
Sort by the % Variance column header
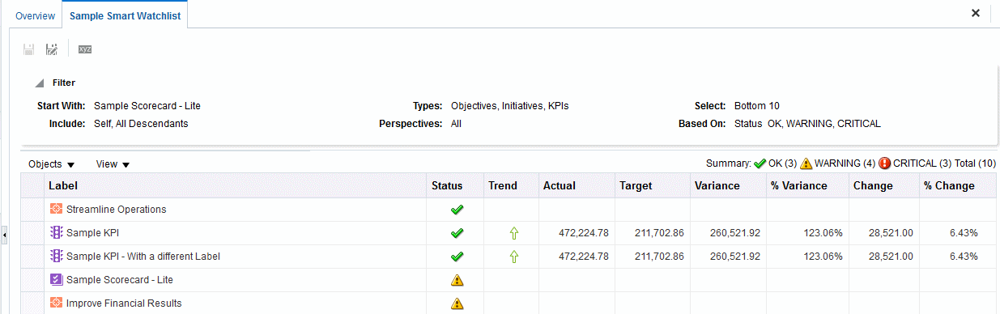click(799, 185)
